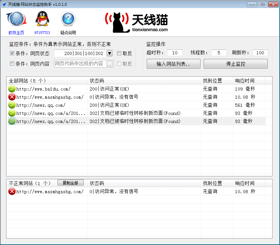The width and height of the screenshot is (280, 245).
Task: Click '0|访问异常，没有信号' in the 不正常网站 list
Action: coord(114,191)
